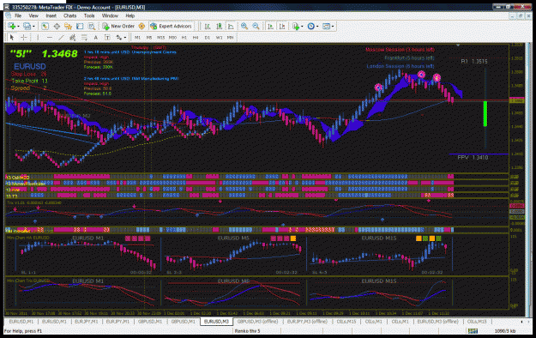Select the Horizontal Line tool
The height and width of the screenshot is (338, 536).
(50, 37)
